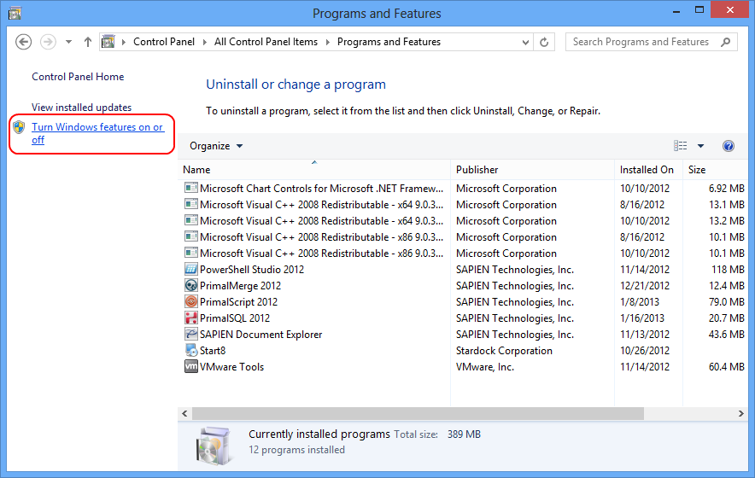This screenshot has height=478, width=755.
Task: Click VMware, Inc. publisher cell
Action: (x=485, y=367)
